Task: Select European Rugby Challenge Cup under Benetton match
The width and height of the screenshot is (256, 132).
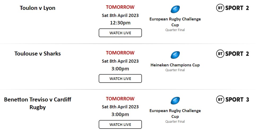Action: (x=175, y=113)
